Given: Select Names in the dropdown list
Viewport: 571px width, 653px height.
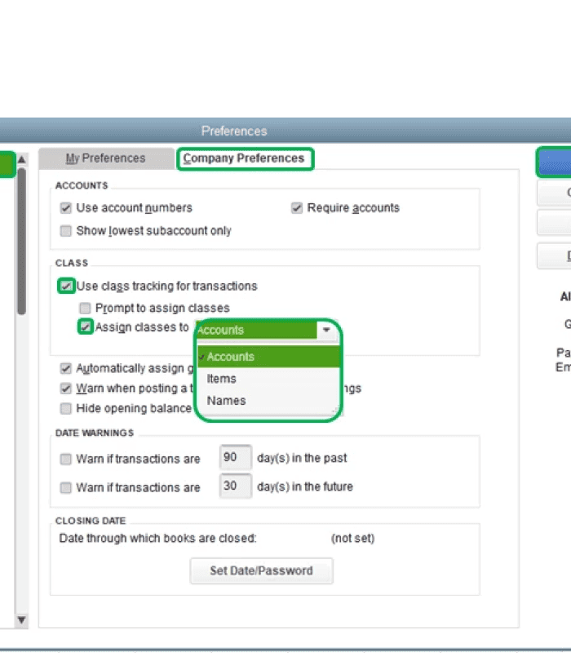Looking at the screenshot, I should [268, 401].
